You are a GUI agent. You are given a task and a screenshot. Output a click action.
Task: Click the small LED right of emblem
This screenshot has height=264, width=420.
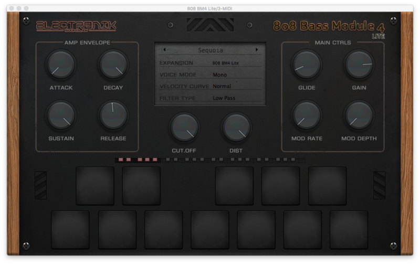(x=250, y=25)
